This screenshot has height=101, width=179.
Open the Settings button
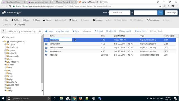(x=171, y=13)
